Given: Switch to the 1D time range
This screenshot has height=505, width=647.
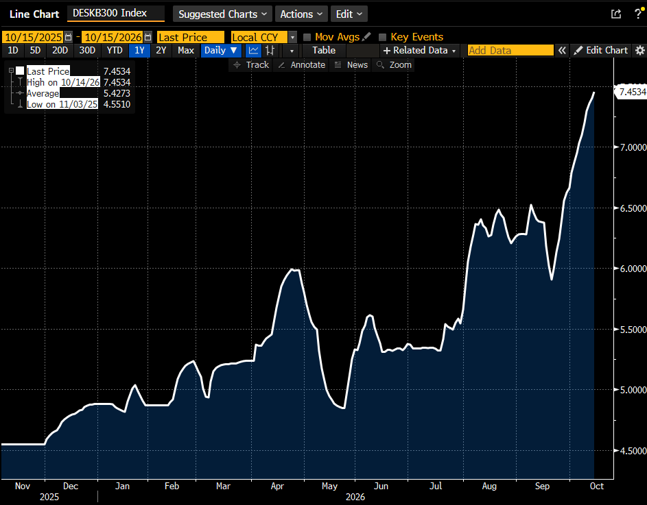Looking at the screenshot, I should 13,50.
